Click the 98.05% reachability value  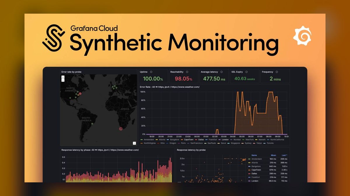(183, 79)
